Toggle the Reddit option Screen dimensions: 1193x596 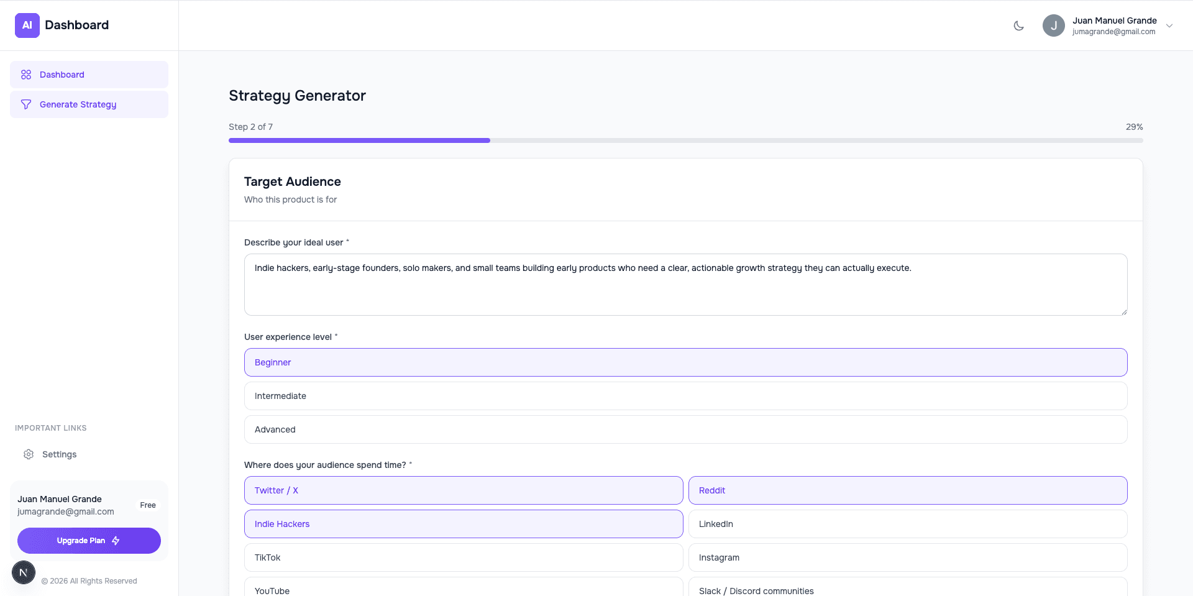coord(908,490)
